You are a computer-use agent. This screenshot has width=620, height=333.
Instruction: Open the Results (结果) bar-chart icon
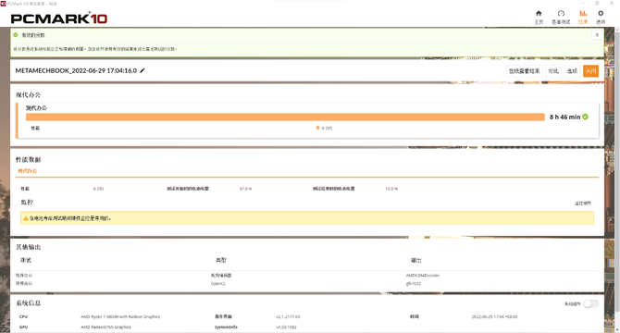[583, 17]
